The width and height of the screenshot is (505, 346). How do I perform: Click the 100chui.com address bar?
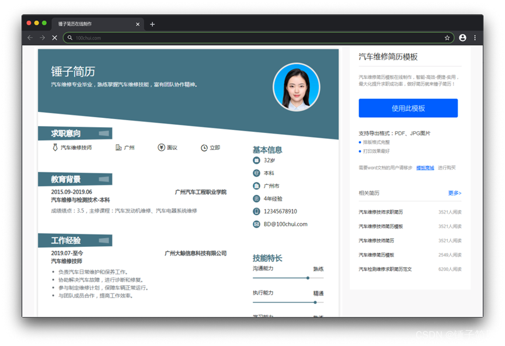pos(259,38)
